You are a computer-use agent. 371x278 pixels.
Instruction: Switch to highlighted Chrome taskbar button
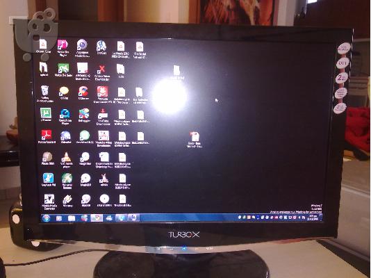[97, 218]
